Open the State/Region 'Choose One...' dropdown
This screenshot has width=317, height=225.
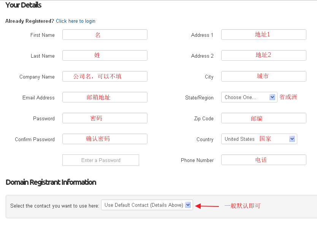(245, 97)
